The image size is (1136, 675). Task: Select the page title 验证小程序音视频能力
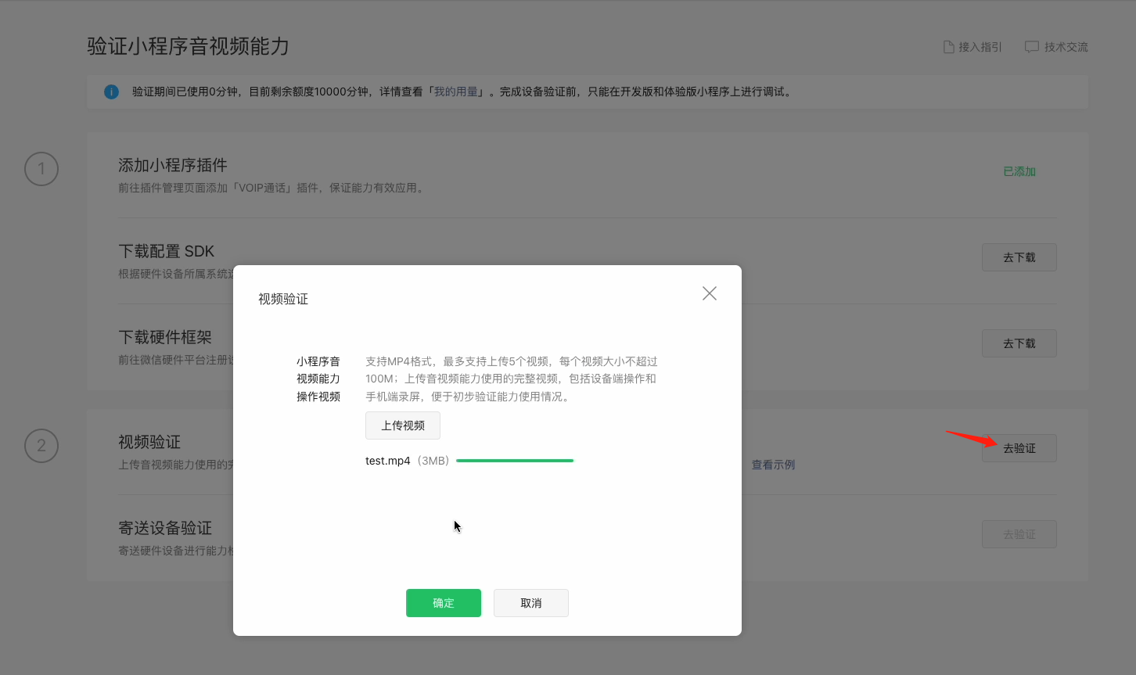[x=189, y=46]
